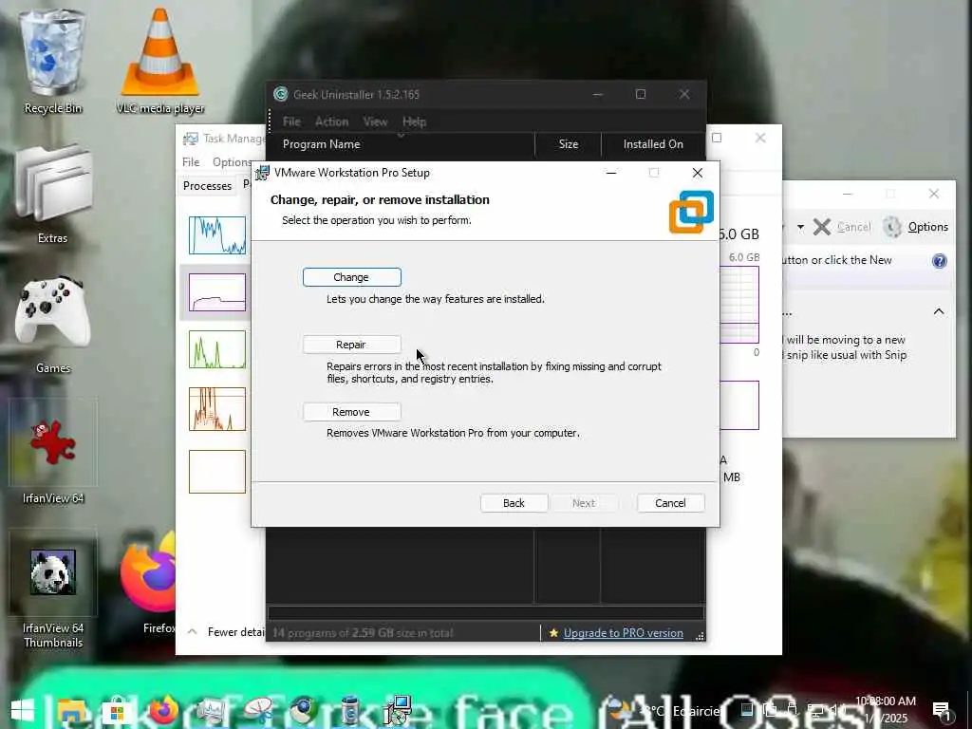Screen dimensions: 972x729
Task: Open the Action menu in Geek Uninstaller
Action: click(331, 121)
